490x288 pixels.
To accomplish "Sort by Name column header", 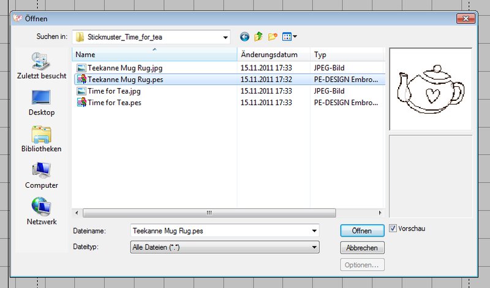I will (x=154, y=54).
